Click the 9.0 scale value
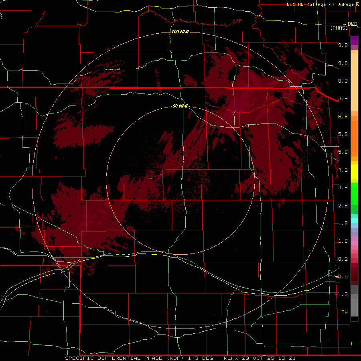Viewport: 361px width, 361px height. (x=343, y=63)
